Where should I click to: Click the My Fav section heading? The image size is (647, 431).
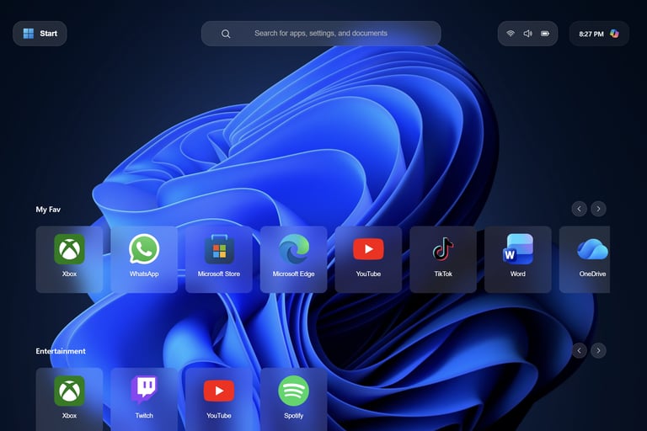click(x=48, y=210)
